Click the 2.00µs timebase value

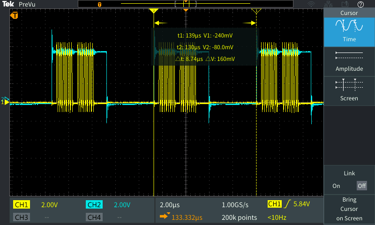tap(170, 205)
